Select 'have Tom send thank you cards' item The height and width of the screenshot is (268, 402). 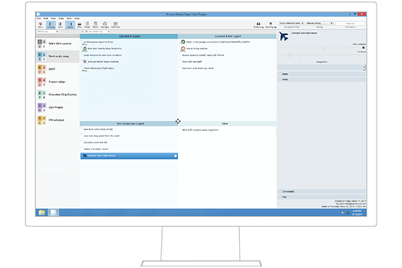click(198, 68)
